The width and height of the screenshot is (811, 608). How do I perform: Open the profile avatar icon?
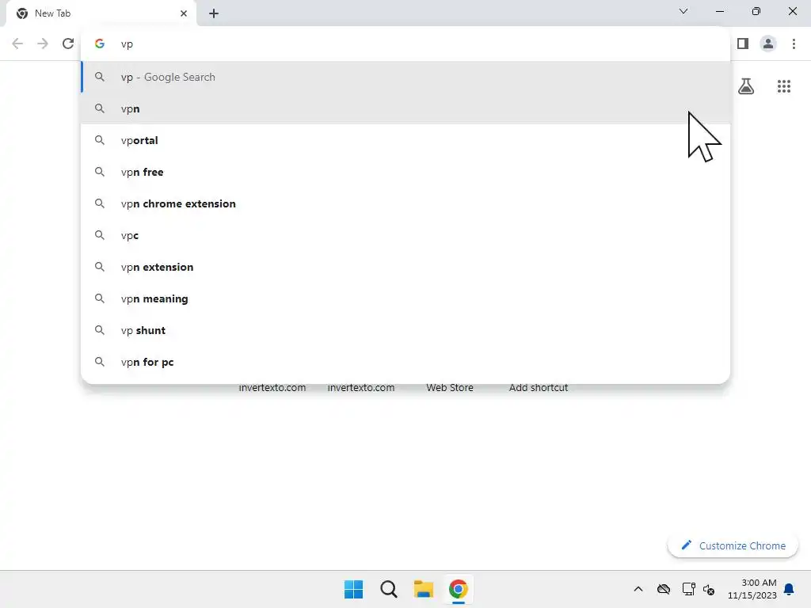click(768, 44)
